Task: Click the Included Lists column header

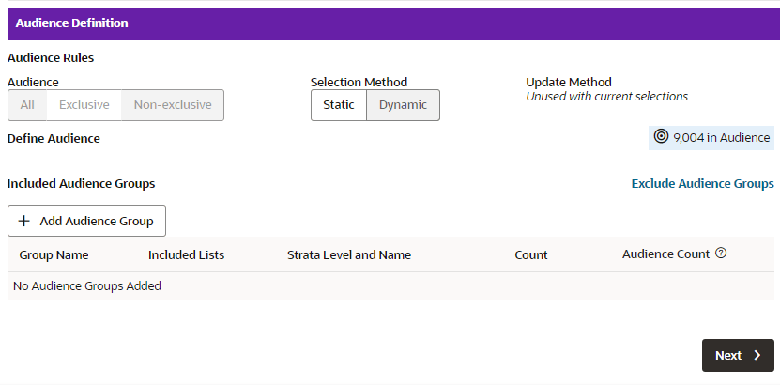Action: [x=186, y=254]
